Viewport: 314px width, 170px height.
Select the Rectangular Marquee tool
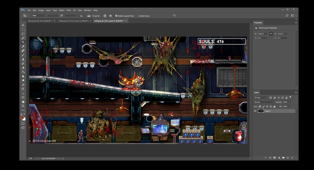tap(23, 30)
